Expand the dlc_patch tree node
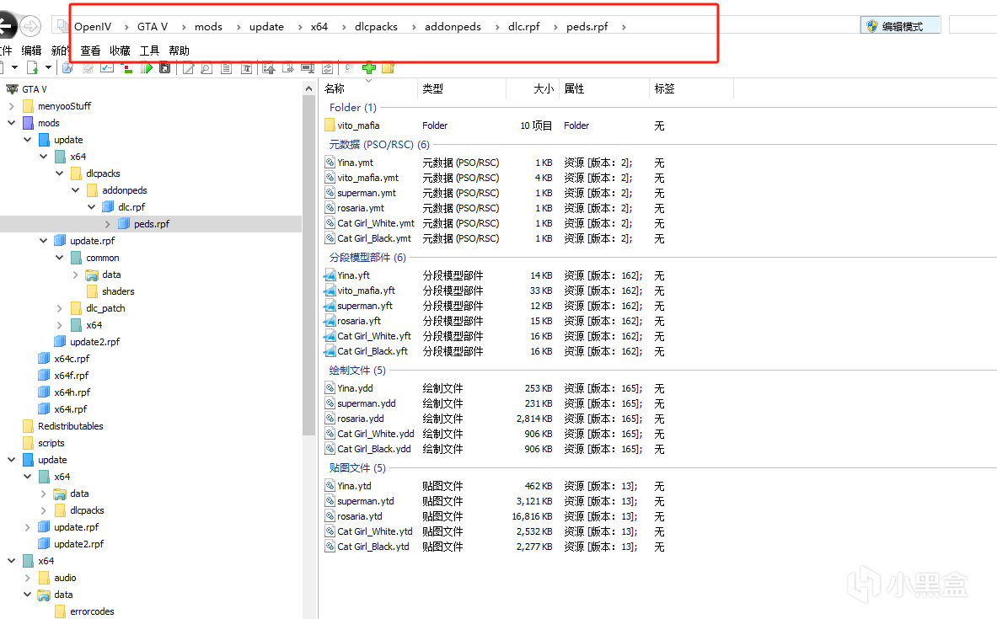 tap(60, 308)
